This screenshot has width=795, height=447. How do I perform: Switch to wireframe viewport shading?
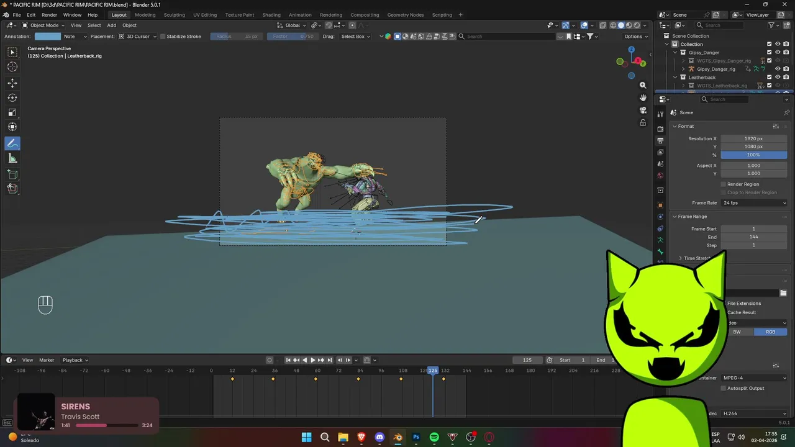[x=613, y=25]
